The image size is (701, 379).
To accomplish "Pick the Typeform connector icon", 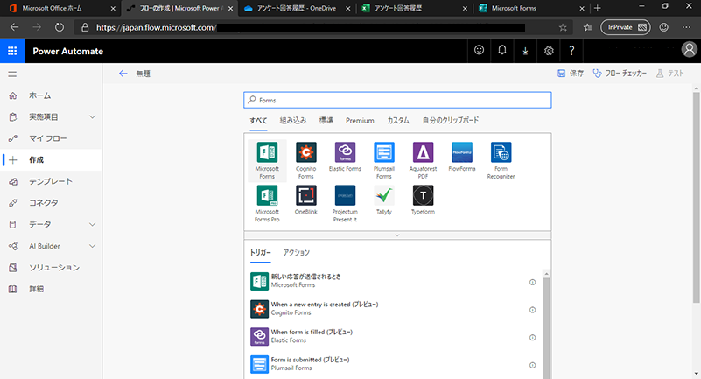I will tap(423, 195).
